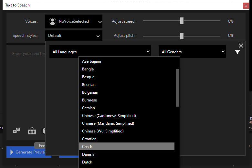Click the import audio waveform icon

pyautogui.click(x=32, y=131)
